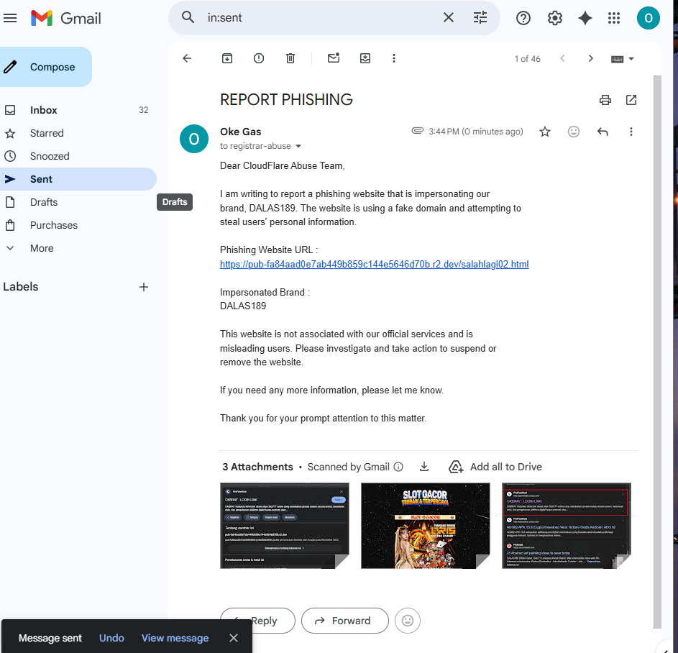This screenshot has width=678, height=653.
Task: Open the account avatar menu
Action: (649, 18)
